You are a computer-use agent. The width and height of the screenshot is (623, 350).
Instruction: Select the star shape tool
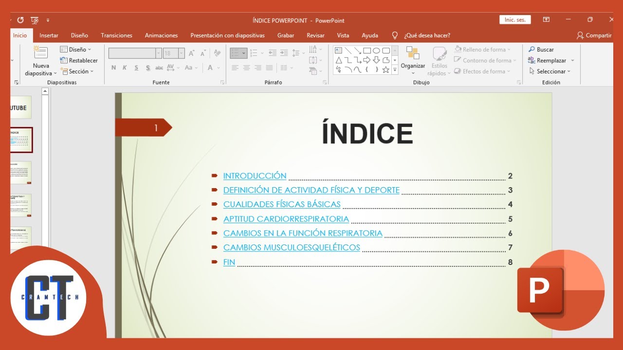pos(386,70)
